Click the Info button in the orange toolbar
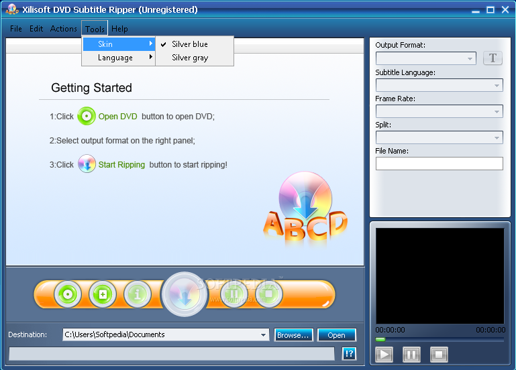The image size is (516, 370). coord(138,294)
